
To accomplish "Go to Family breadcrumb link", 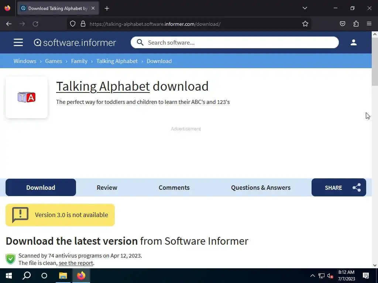I will coord(79,61).
